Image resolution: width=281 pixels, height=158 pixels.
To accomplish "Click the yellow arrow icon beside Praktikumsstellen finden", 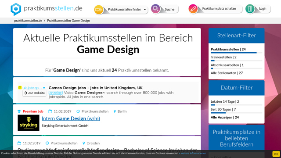I will (x=98, y=10).
